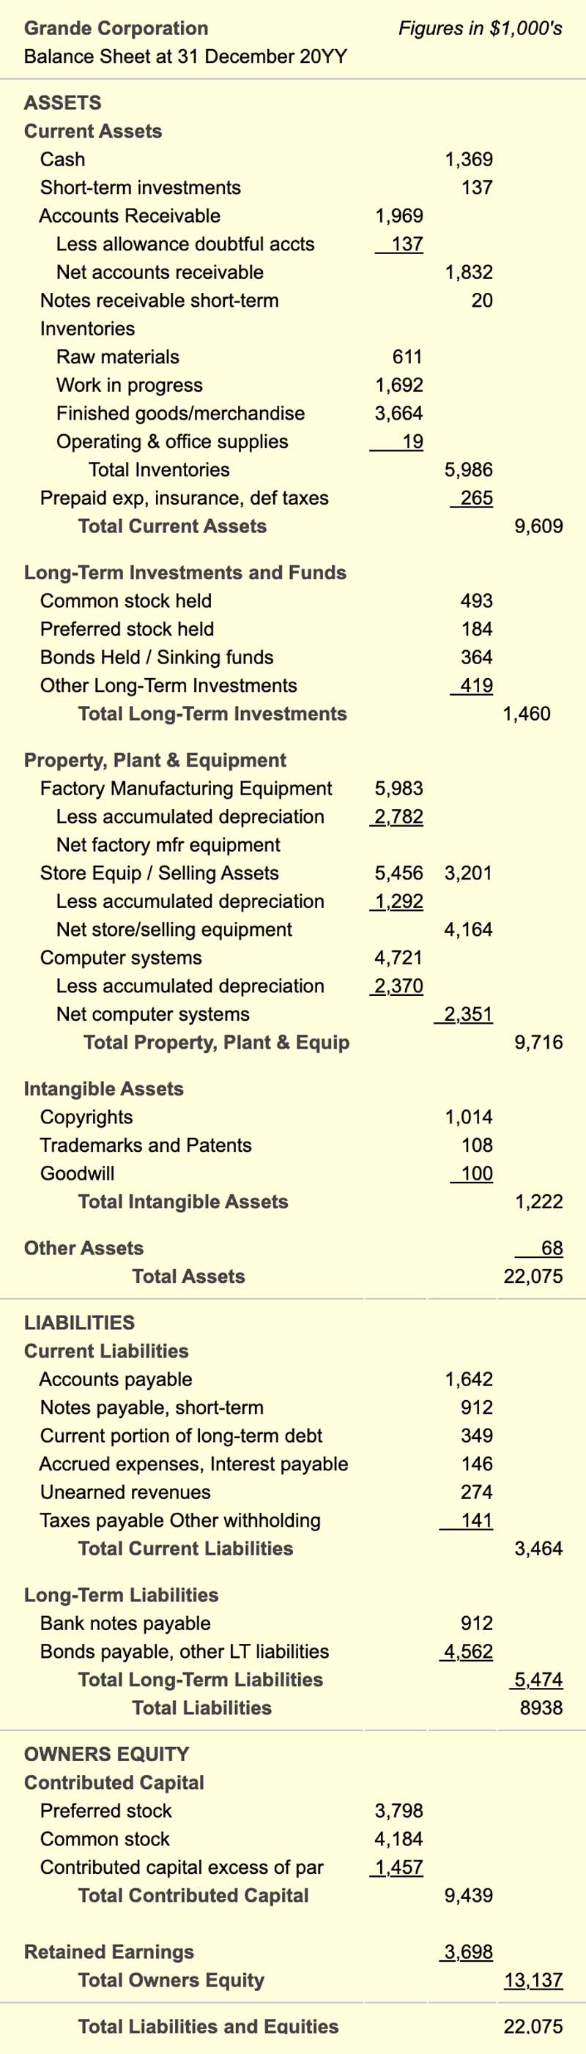Viewport: 586px width, 2054px height.
Task: Select the Computer systems value 4,721
Action: click(398, 958)
